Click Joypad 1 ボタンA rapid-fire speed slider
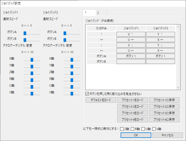The image size is (186, 141). (25, 33)
